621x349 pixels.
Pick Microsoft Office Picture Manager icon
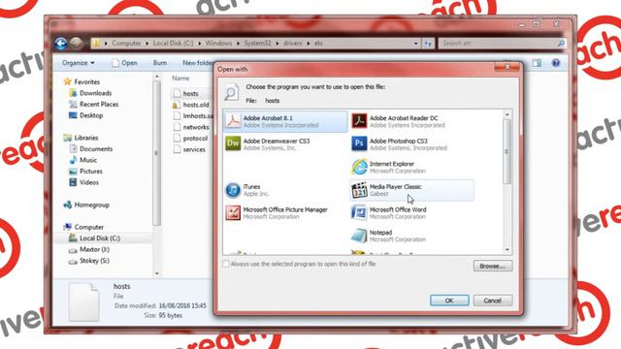point(233,213)
